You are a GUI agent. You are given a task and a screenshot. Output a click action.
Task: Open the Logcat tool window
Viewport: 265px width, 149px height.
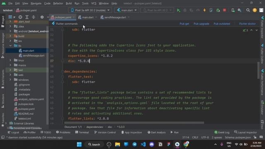[13, 132]
